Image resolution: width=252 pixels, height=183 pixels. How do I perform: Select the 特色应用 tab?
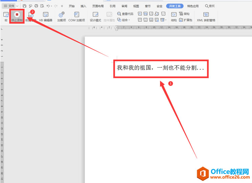[193, 6]
